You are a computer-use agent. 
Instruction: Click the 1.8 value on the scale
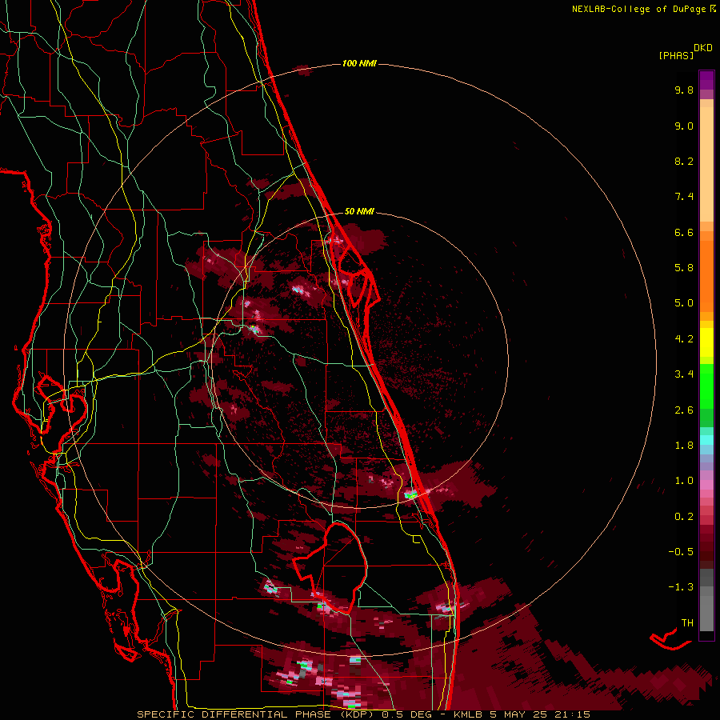[684, 446]
